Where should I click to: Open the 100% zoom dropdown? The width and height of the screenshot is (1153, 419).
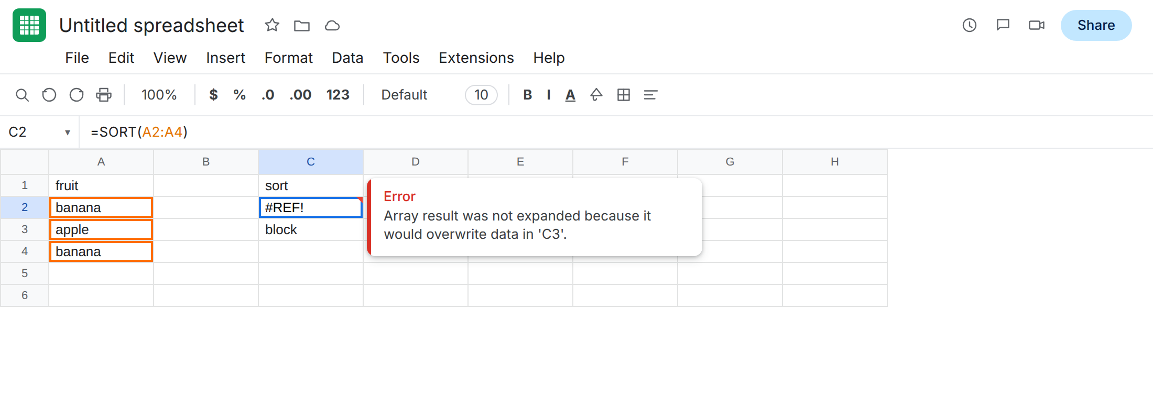[x=159, y=95]
